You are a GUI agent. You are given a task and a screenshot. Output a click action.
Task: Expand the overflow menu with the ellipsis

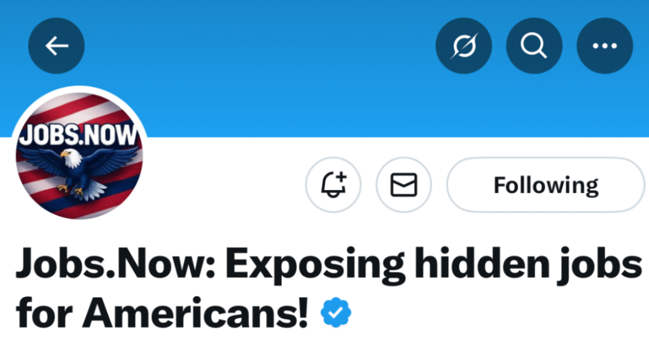tap(605, 46)
